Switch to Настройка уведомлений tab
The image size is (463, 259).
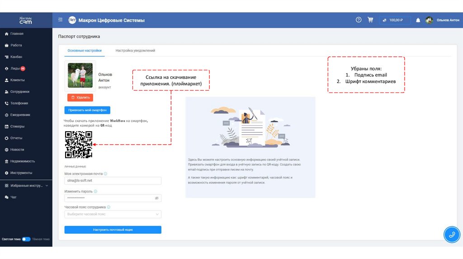135,51
